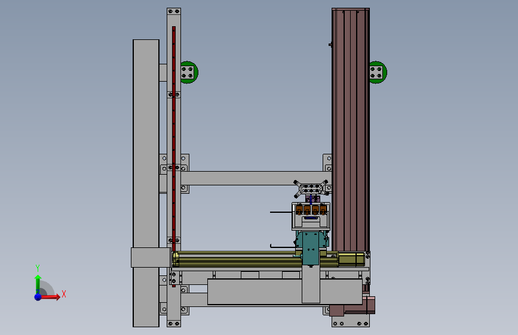The width and height of the screenshot is (518, 335).
Task: Select the bottom right base plate with screws
Action: click(x=351, y=321)
